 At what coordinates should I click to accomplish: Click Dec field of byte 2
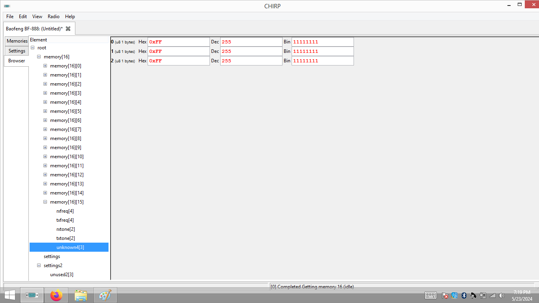coord(251,61)
